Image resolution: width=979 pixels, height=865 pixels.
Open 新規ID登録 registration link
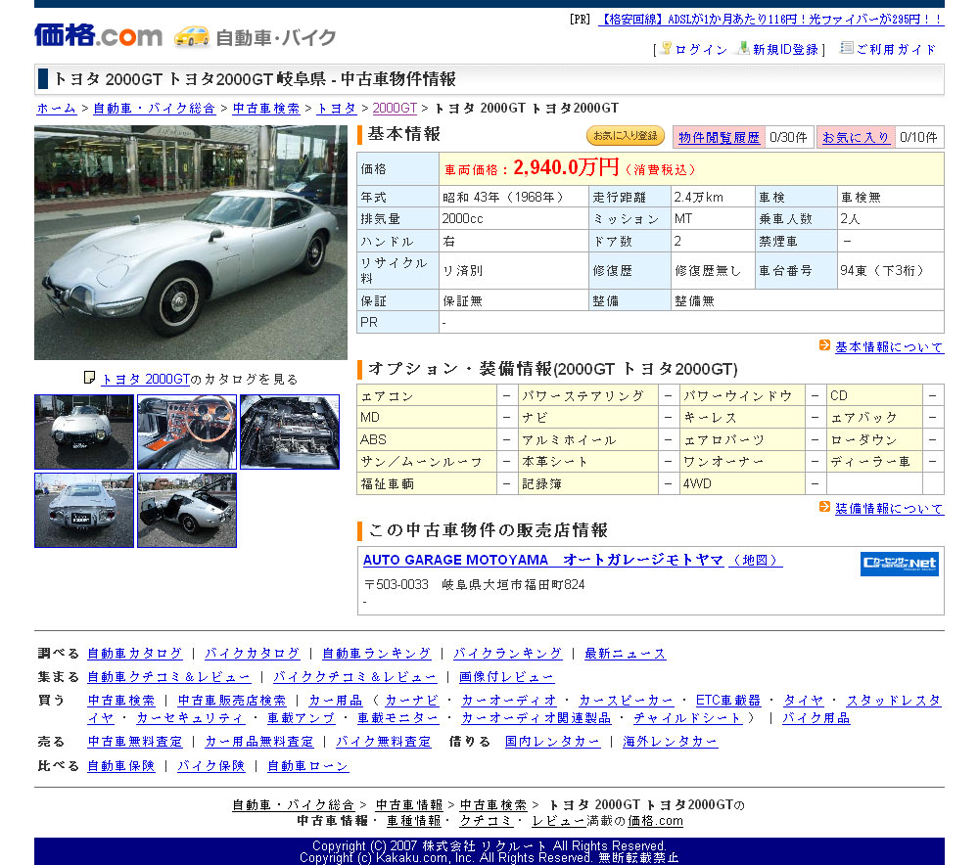click(x=785, y=49)
